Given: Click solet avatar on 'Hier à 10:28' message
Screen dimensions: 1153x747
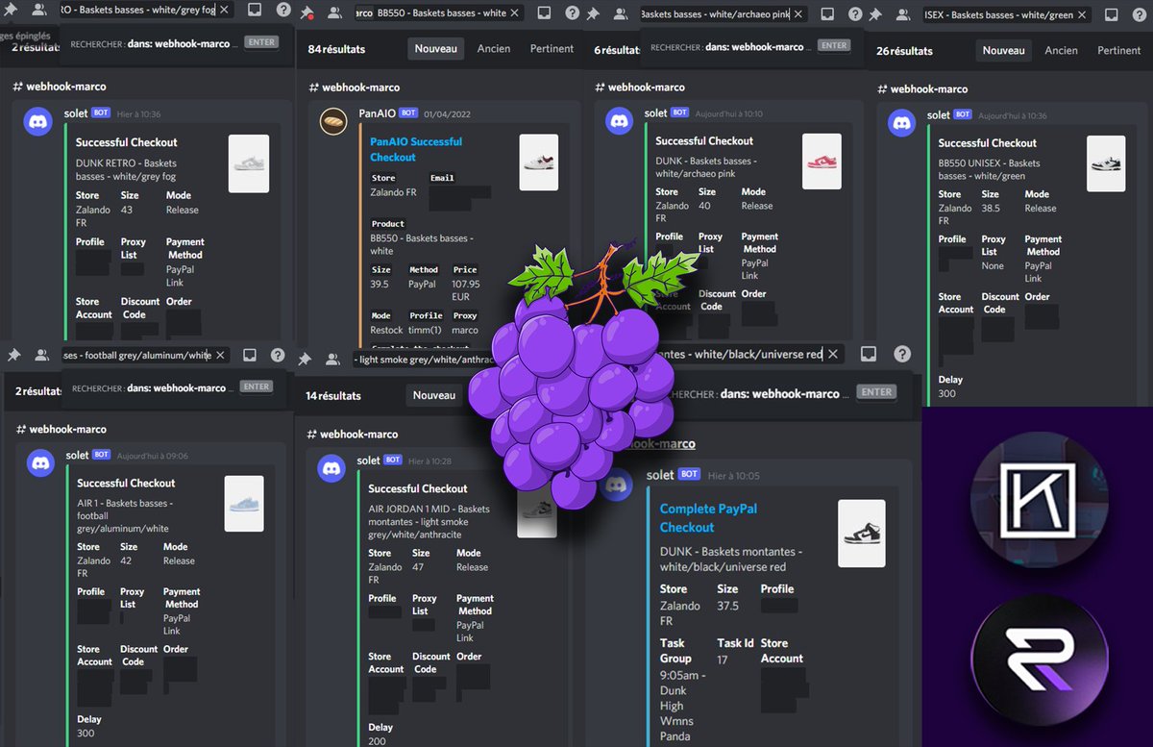Looking at the screenshot, I should tap(331, 468).
